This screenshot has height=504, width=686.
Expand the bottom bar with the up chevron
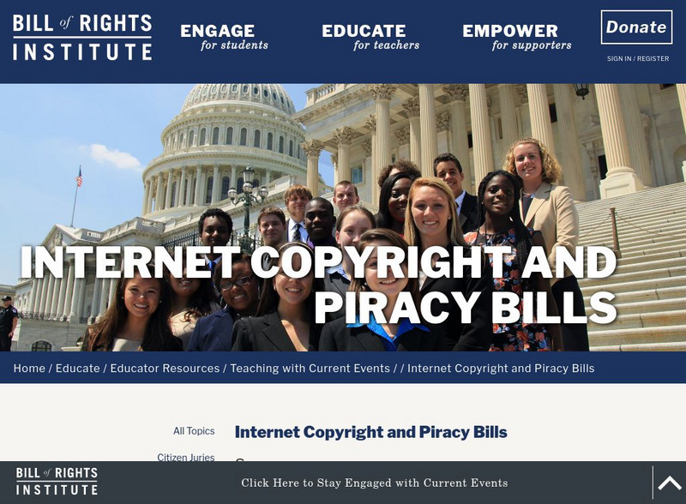click(x=670, y=483)
